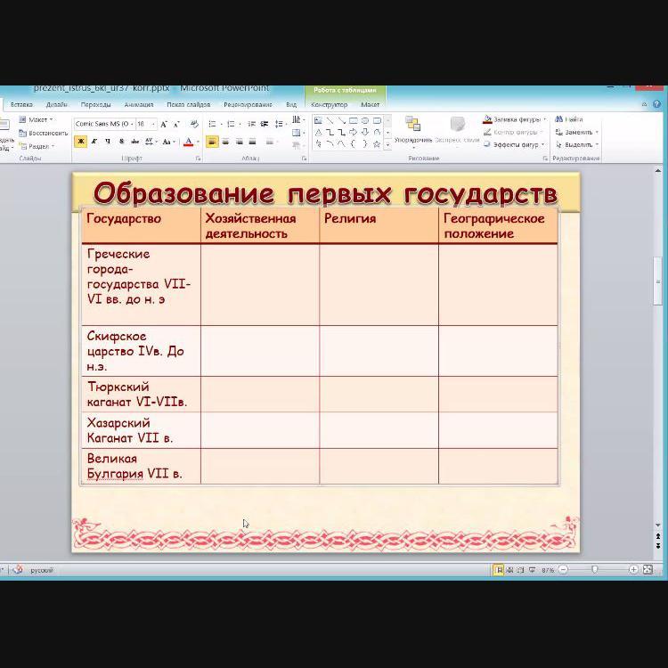668x668 pixels.
Task: Select the left brace shape
Action: (354, 144)
